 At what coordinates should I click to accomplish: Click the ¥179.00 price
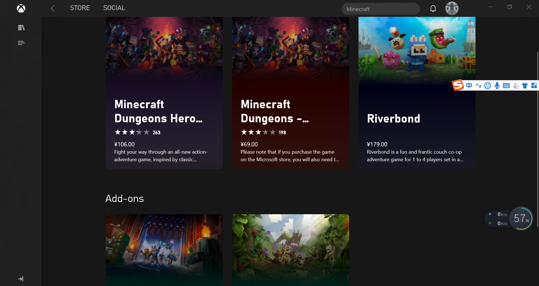pyautogui.click(x=377, y=144)
